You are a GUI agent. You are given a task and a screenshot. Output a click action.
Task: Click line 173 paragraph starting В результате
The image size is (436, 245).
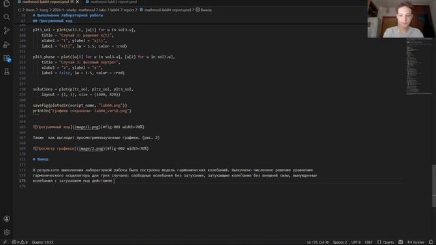click(172, 170)
